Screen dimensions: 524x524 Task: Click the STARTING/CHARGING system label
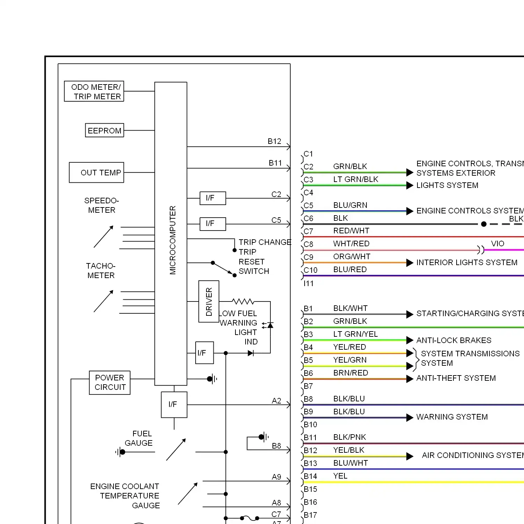(470, 313)
